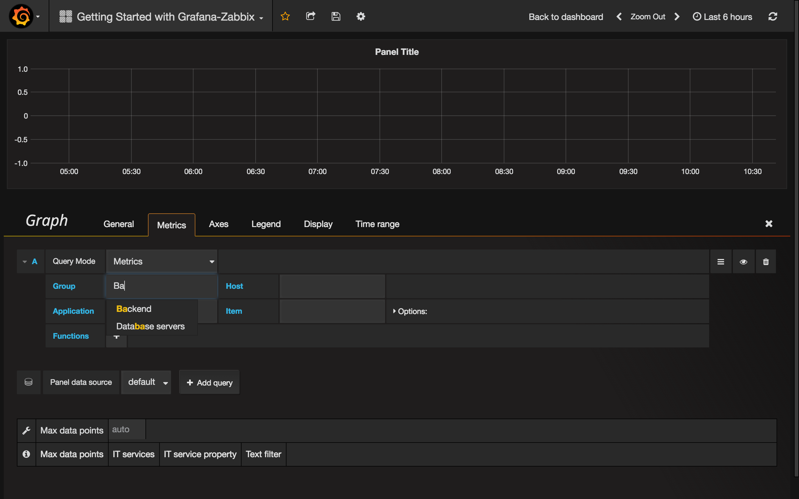Close the Graph panel editor

point(769,224)
